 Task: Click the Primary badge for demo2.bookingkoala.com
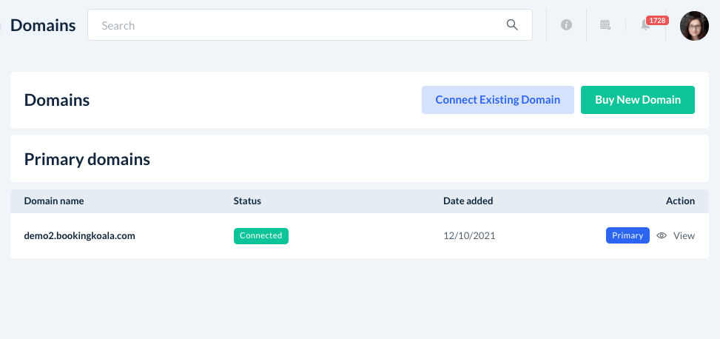pyautogui.click(x=628, y=235)
